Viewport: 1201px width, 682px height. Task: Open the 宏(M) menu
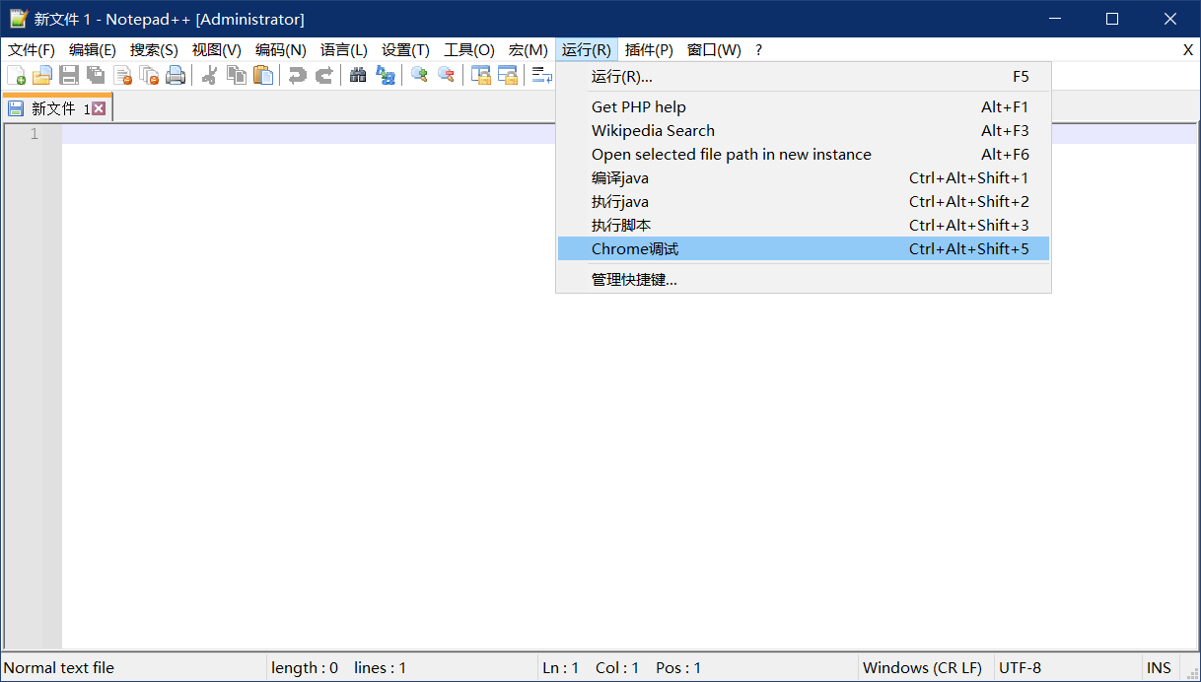(x=529, y=50)
